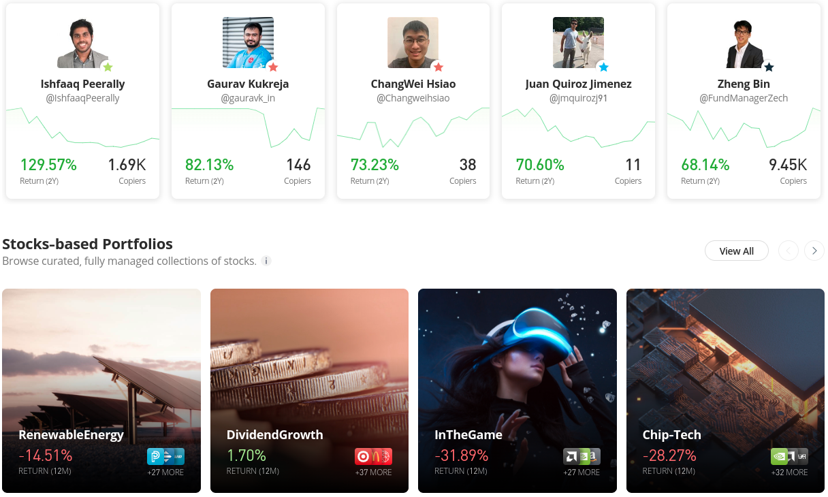Click +37 MORE on DividendGrowth card
Viewport: 828px width, 497px height.
pos(374,472)
